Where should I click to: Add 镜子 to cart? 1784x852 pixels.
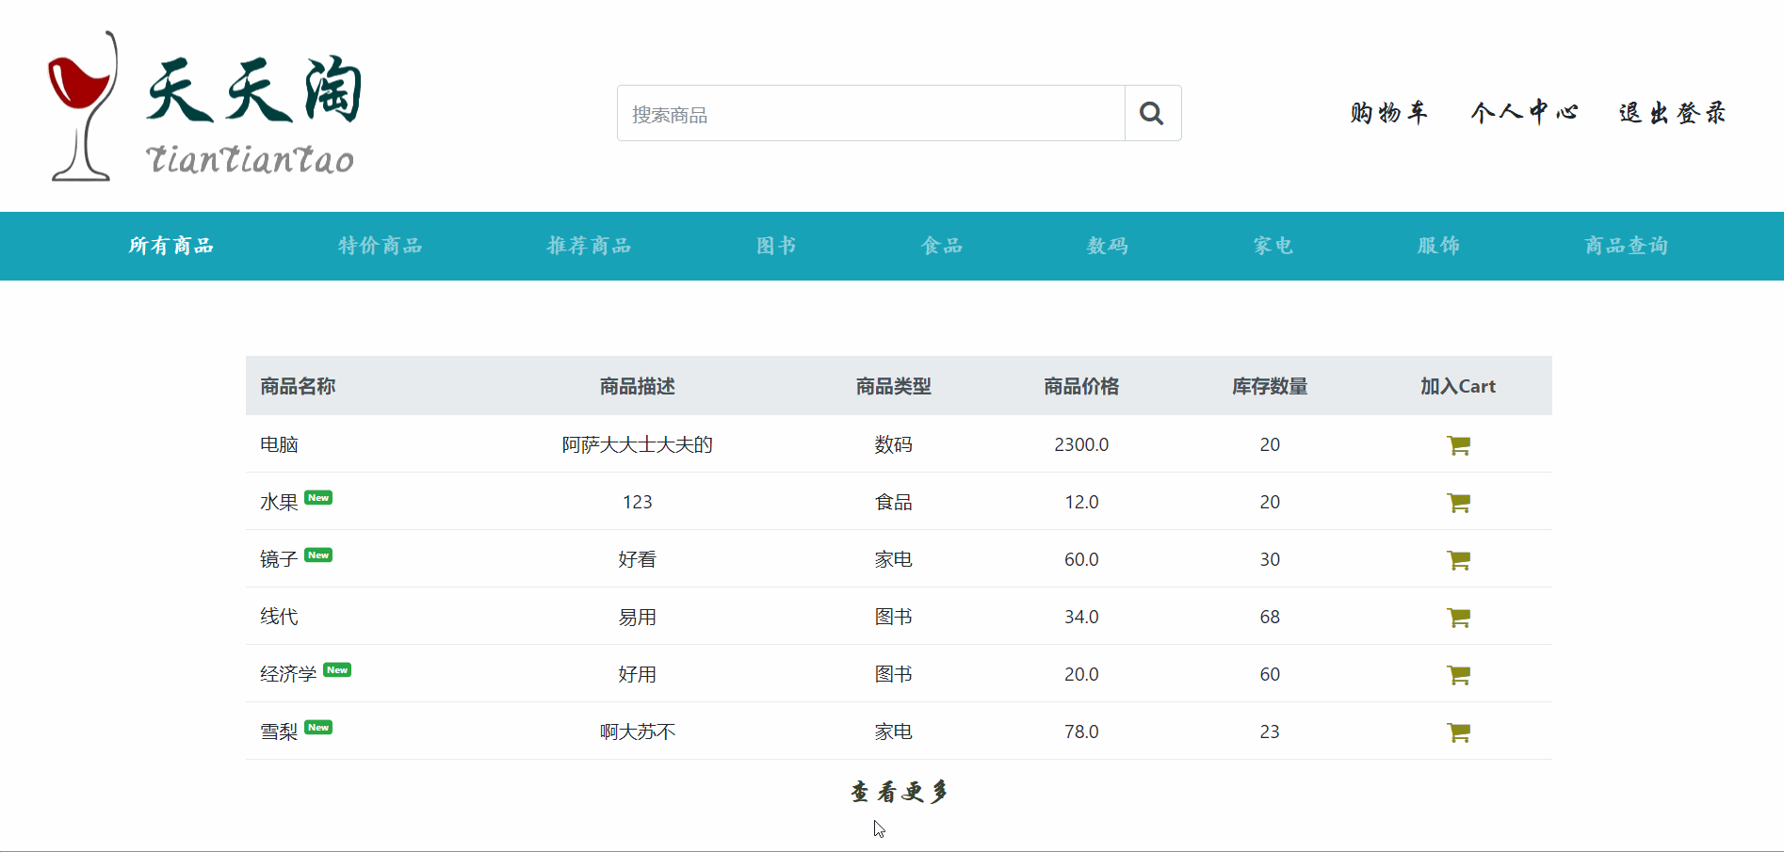click(x=1458, y=560)
